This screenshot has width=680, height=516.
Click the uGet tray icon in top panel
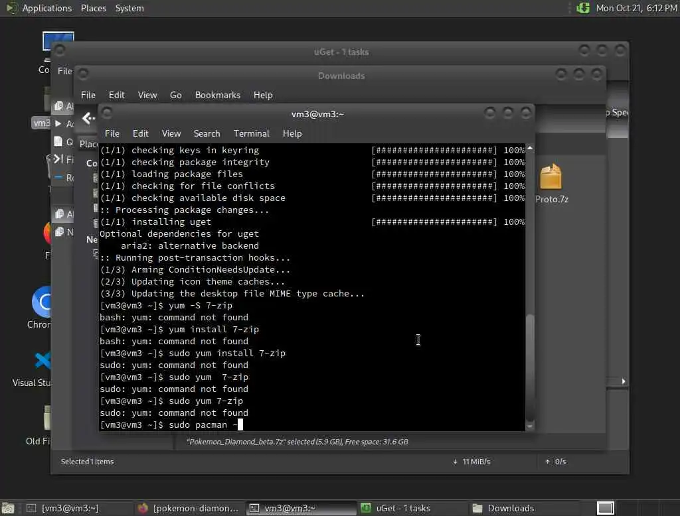click(x=583, y=8)
